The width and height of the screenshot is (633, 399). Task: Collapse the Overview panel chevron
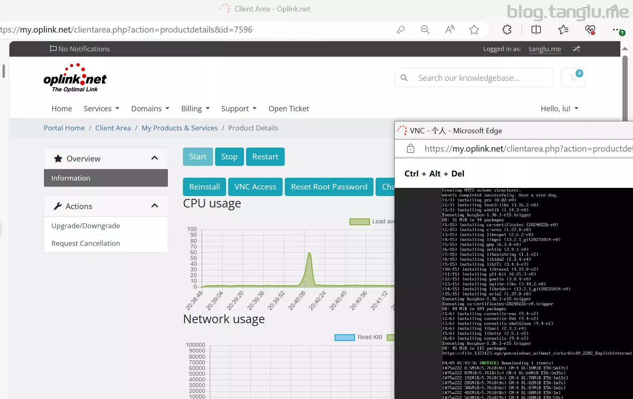click(x=155, y=158)
